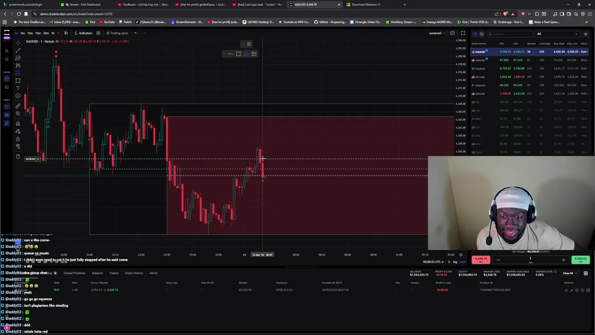Click the green Buy 4,350.11 button
This screenshot has height=335, width=595.
pyautogui.click(x=581, y=260)
